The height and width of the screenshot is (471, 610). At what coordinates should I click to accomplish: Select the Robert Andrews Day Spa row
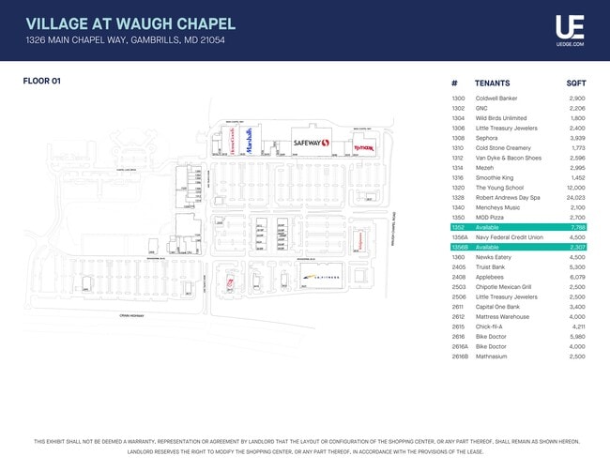pos(519,197)
